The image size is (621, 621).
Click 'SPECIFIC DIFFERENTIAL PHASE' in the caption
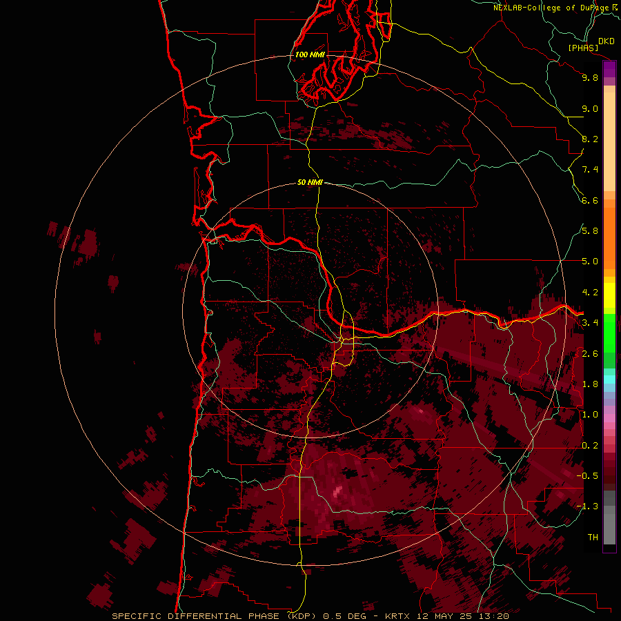click(x=196, y=616)
